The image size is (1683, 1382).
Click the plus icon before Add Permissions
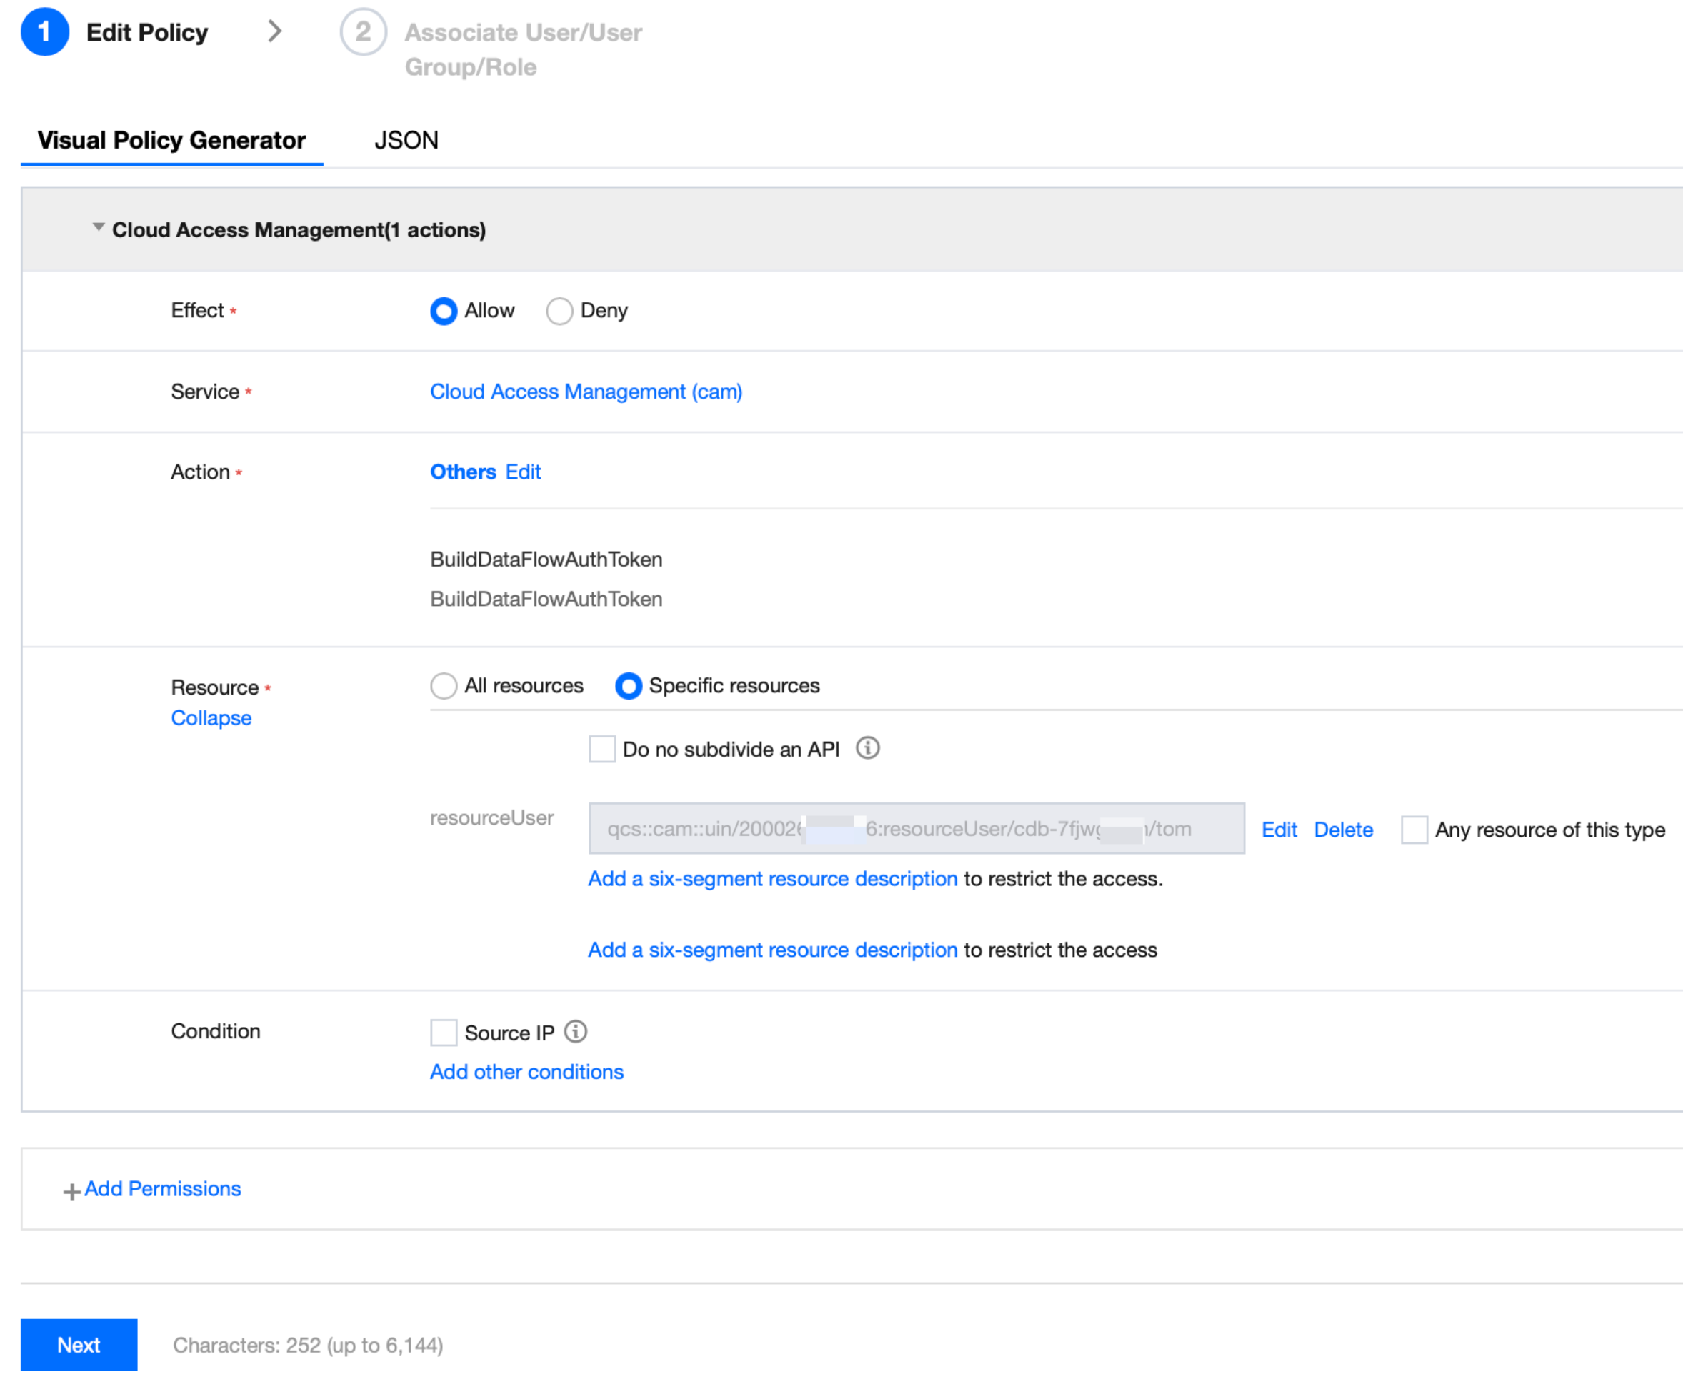(x=71, y=1191)
